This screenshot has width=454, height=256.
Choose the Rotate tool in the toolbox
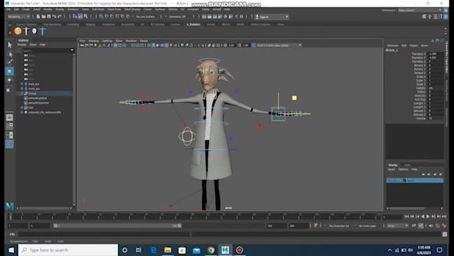point(9,80)
